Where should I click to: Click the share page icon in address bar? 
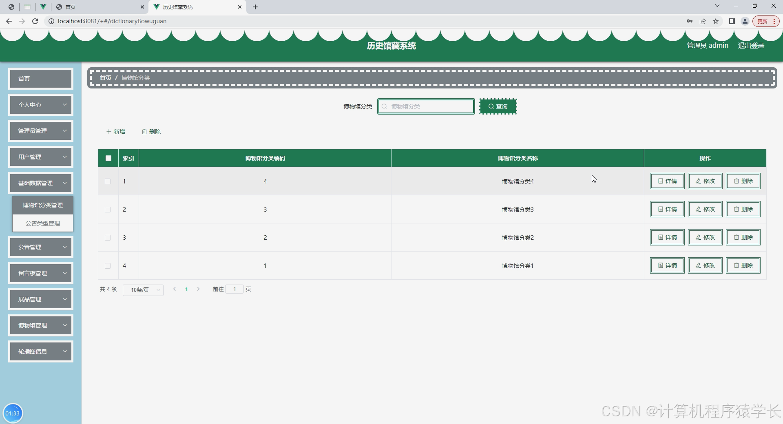pos(703,21)
